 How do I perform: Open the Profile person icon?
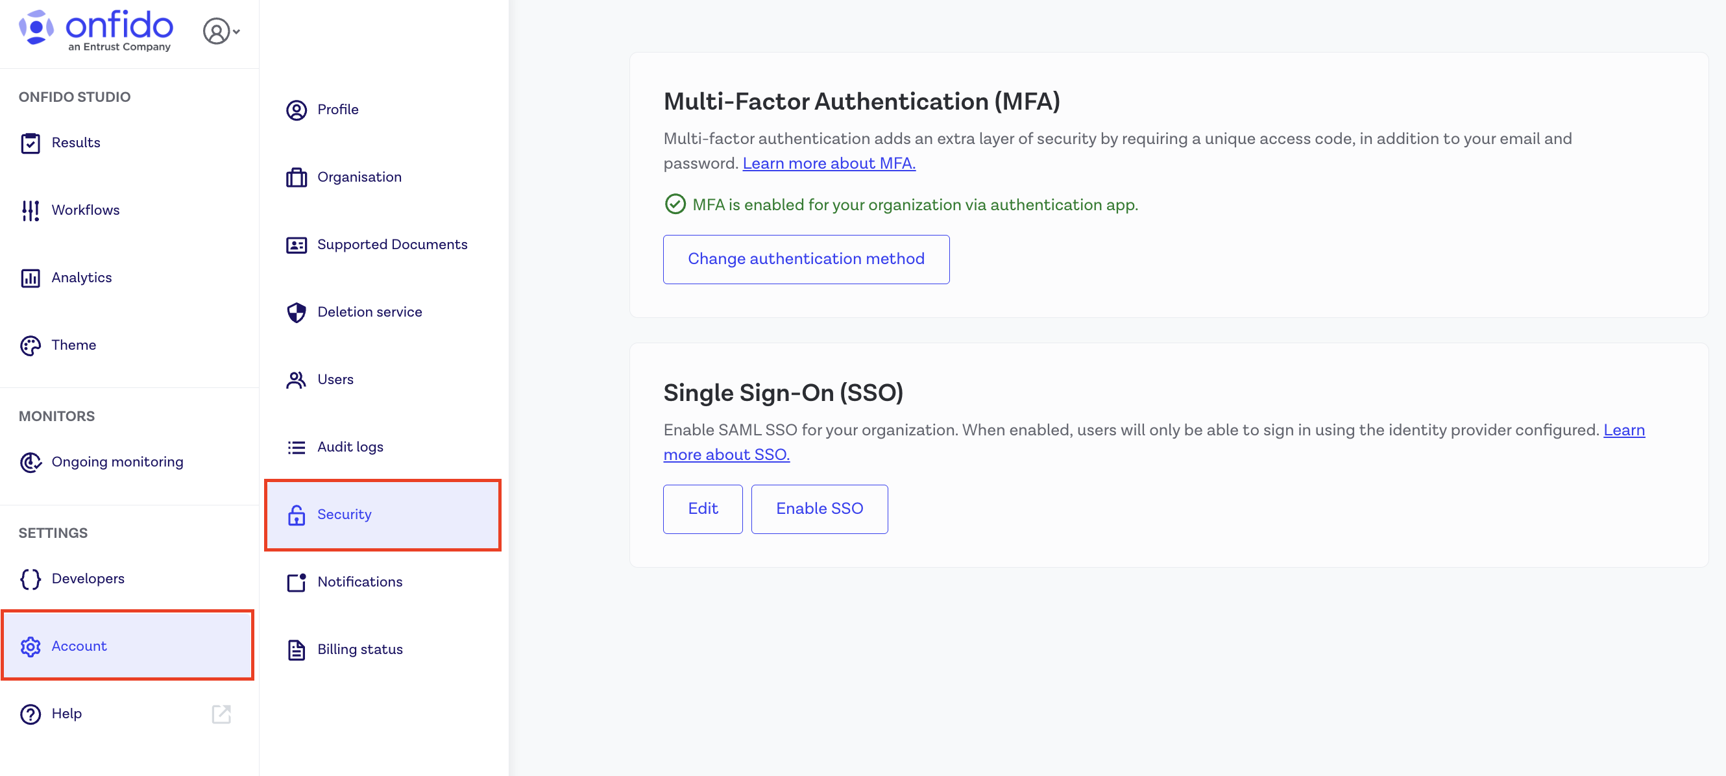pyautogui.click(x=296, y=110)
